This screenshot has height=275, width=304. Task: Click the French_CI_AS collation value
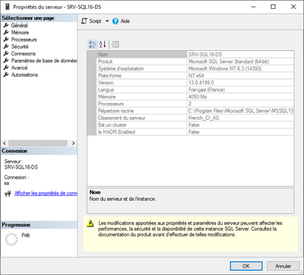(x=241, y=118)
